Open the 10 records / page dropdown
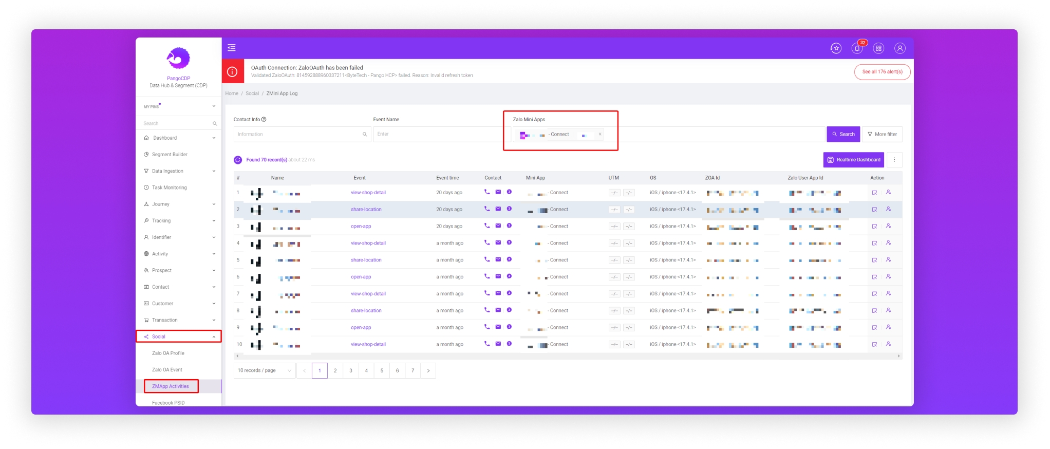The height and width of the screenshot is (449, 1050). pos(264,370)
